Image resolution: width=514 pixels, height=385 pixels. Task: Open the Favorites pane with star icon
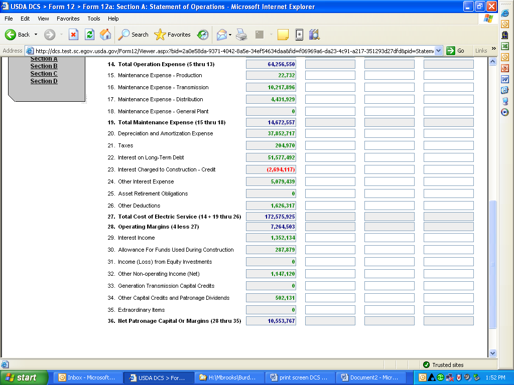coord(173,35)
